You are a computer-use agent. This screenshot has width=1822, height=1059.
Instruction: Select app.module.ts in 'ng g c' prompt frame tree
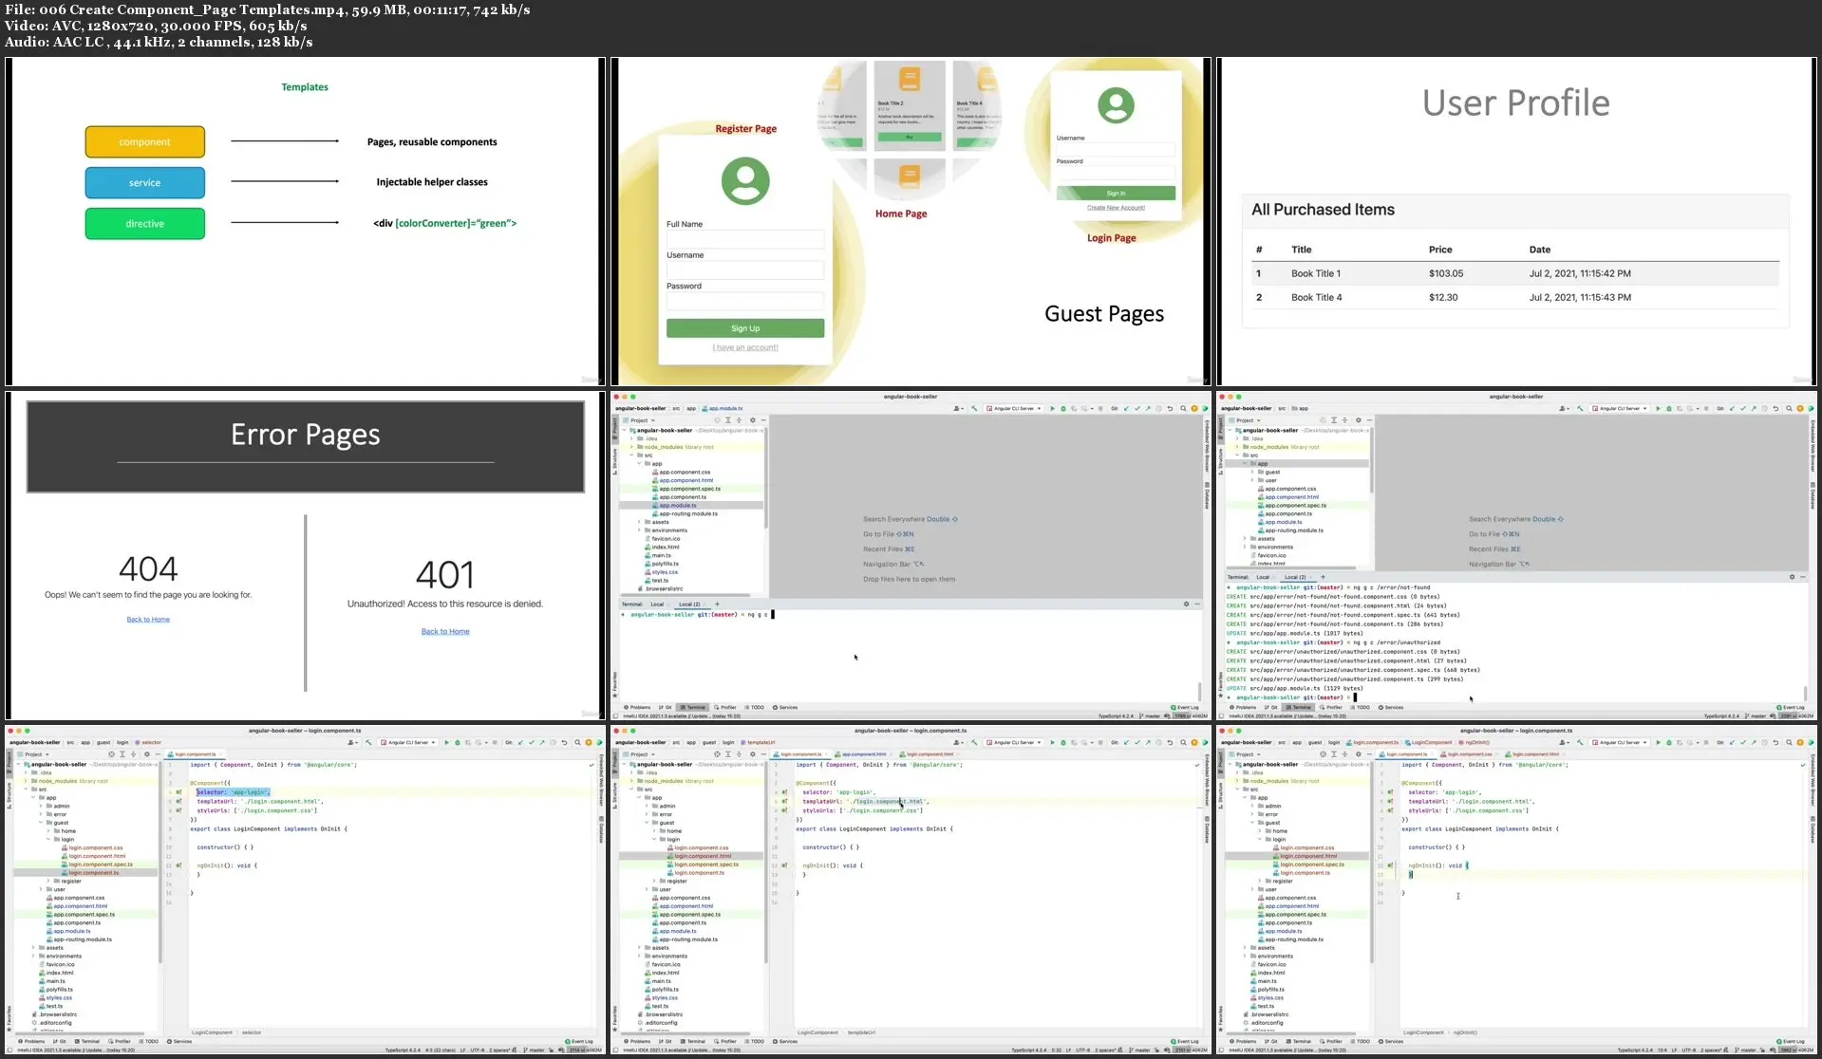[x=678, y=506]
